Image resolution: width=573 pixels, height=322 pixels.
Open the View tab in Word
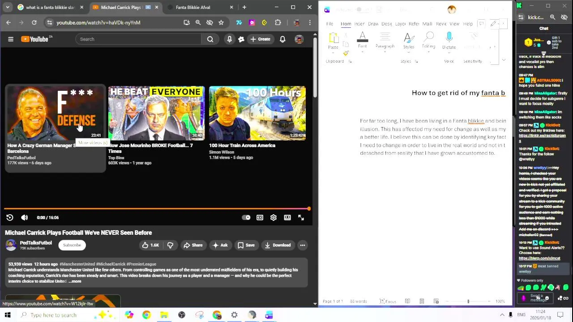[454, 24]
